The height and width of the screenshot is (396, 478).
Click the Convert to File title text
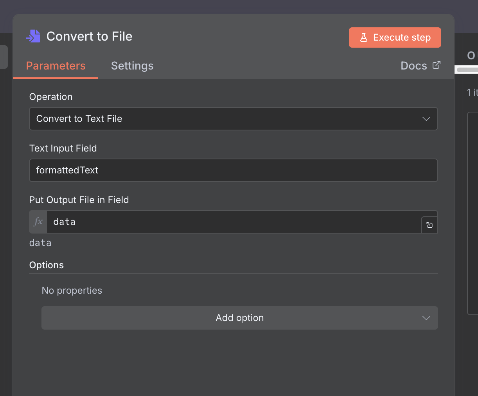coord(89,36)
